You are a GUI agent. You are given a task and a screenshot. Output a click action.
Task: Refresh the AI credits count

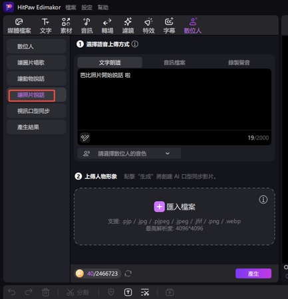click(128, 274)
